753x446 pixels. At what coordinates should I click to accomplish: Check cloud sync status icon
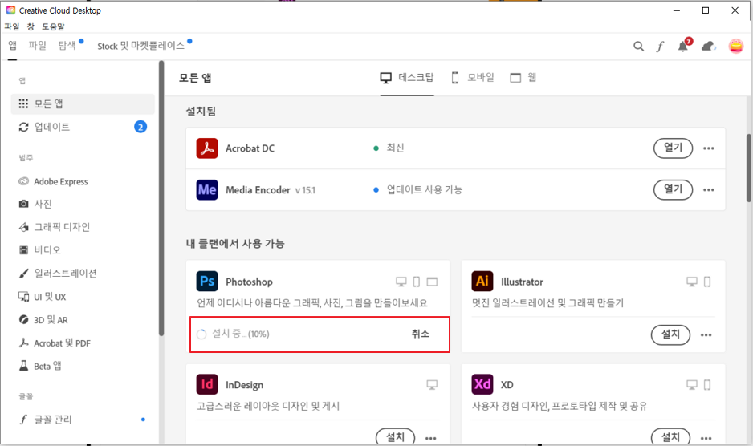(709, 46)
